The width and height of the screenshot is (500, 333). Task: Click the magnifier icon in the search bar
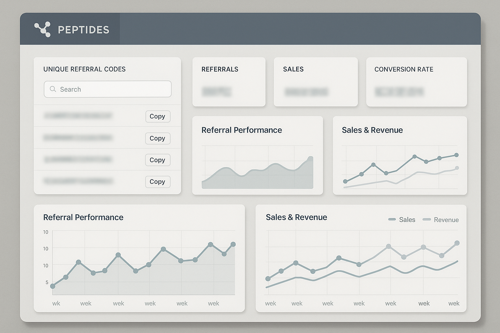[53, 89]
